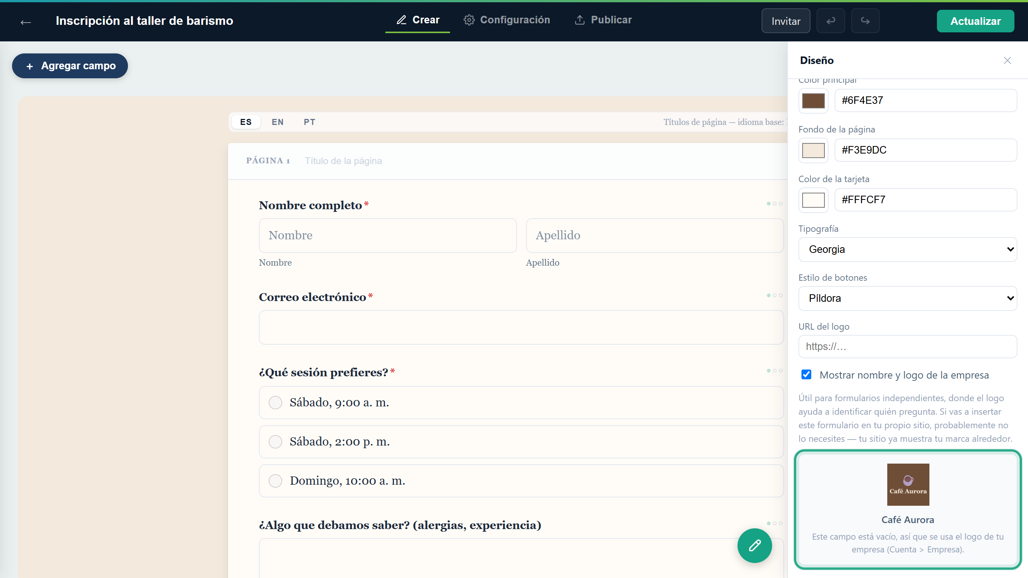1028x578 pixels.
Task: Click the green floating pencil edit button
Action: (x=754, y=545)
